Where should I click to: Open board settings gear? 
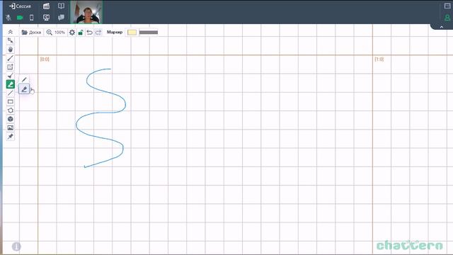(x=72, y=33)
